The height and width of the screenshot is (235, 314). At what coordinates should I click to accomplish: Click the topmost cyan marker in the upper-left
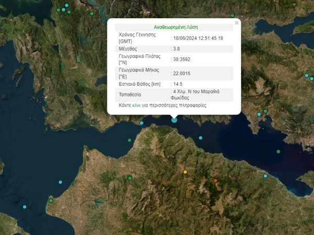click(x=66, y=5)
